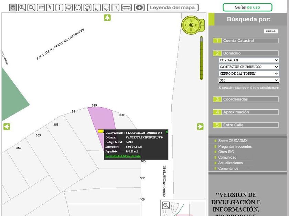Pan the map east with right green arrow
289x216 pixels.
point(200,127)
